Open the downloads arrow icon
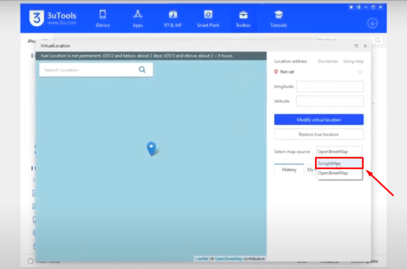 point(372,23)
